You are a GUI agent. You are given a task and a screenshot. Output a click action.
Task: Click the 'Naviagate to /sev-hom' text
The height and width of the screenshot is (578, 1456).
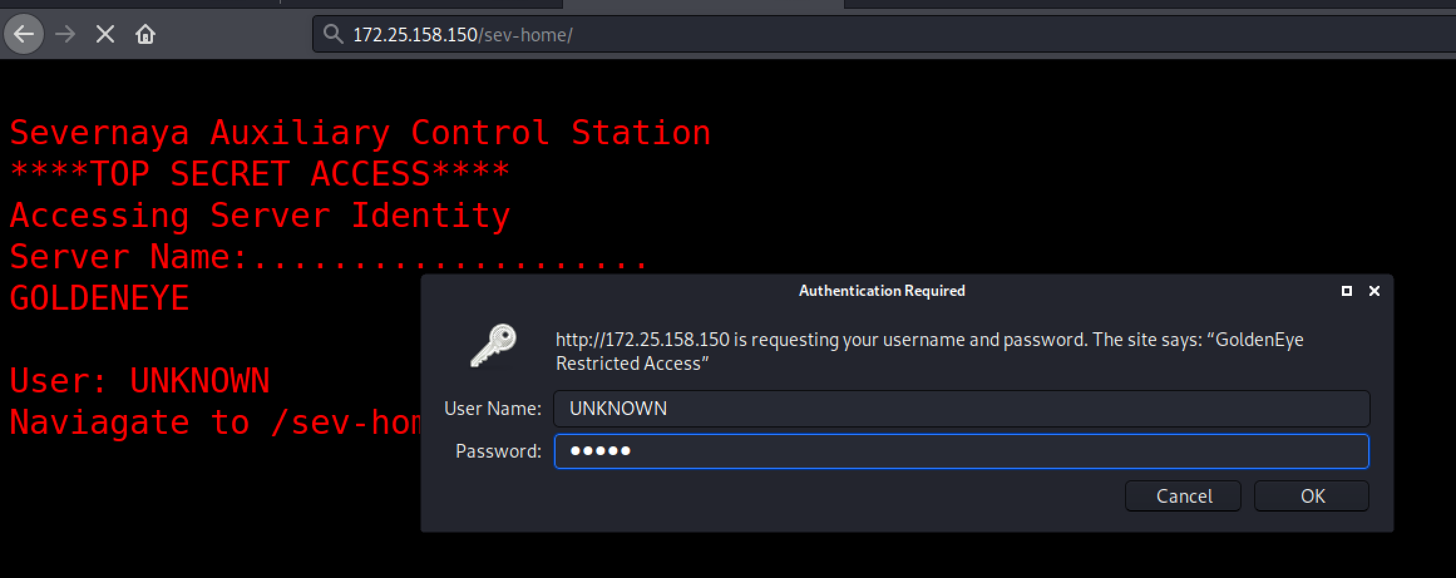(215, 423)
